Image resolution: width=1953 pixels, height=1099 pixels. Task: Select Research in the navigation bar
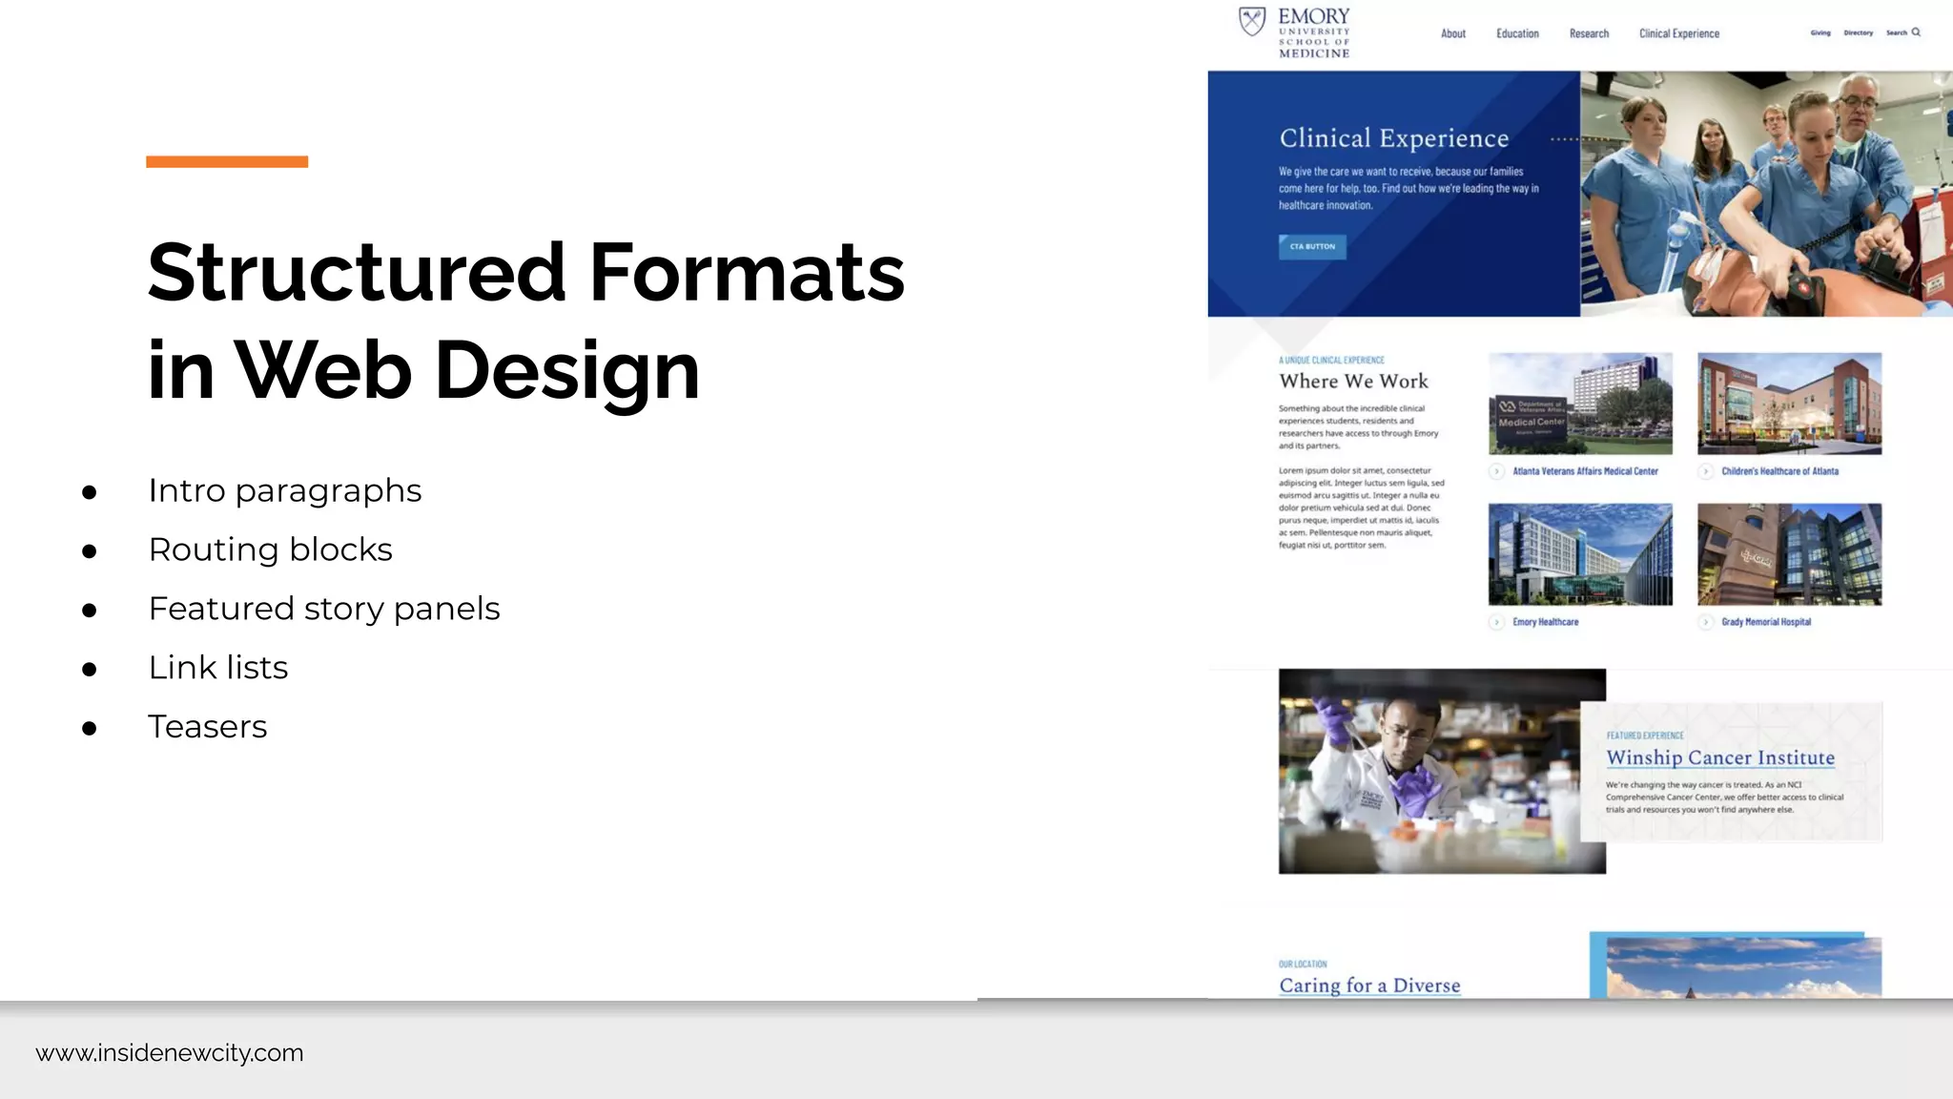point(1589,33)
